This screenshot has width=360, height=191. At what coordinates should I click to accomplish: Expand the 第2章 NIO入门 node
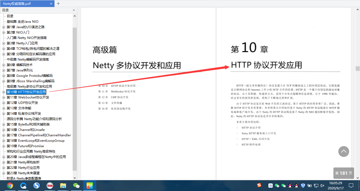point(4,32)
